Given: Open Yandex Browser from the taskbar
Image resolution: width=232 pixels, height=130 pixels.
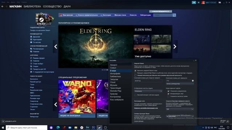Looking at the screenshot, I should (x=82, y=127).
